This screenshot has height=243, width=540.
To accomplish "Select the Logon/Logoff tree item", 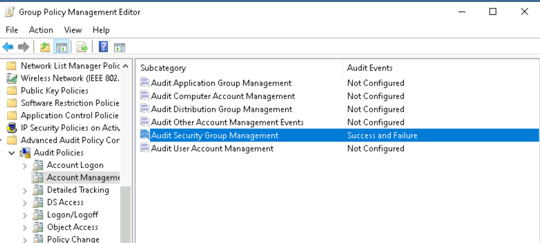I will 72,215.
